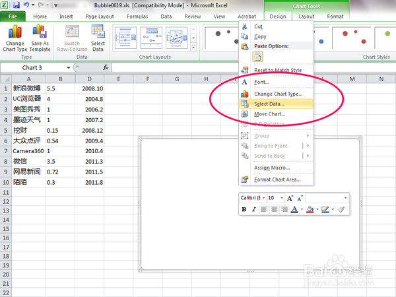This screenshot has height=297, width=396.
Task: Switch to the Page Layout tab
Action: pos(100,16)
